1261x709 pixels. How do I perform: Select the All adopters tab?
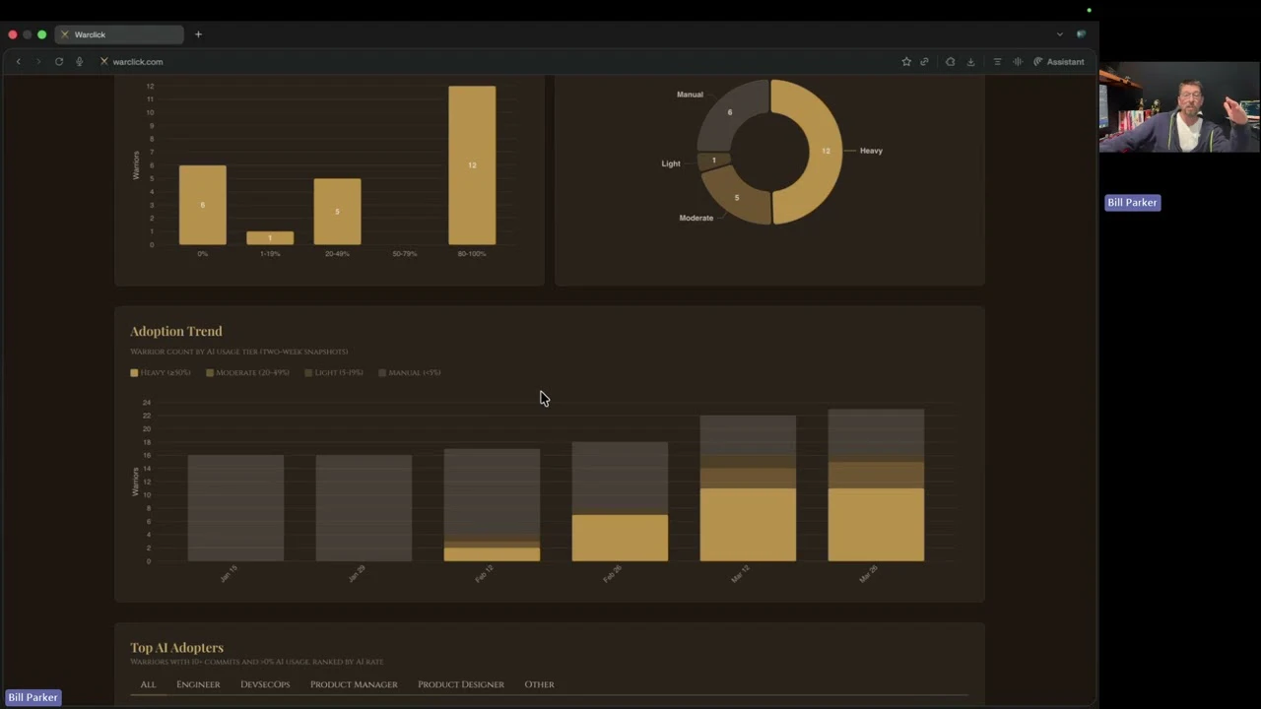pos(148,684)
